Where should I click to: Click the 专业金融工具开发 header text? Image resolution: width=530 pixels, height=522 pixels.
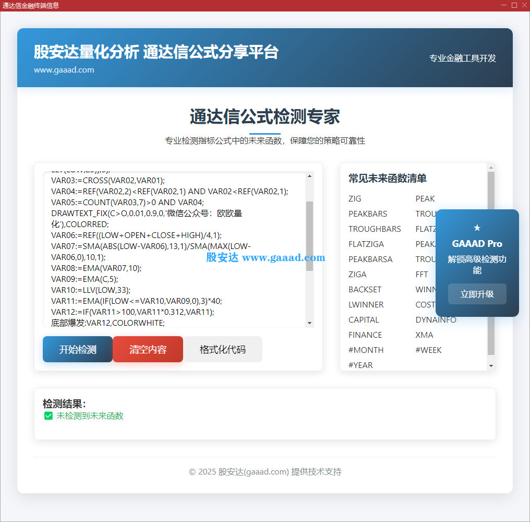(x=462, y=58)
